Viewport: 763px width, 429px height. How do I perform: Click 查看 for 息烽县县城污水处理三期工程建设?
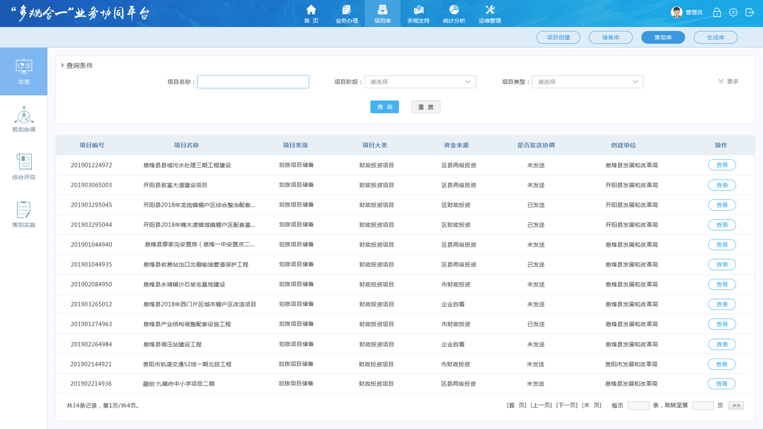tap(722, 165)
